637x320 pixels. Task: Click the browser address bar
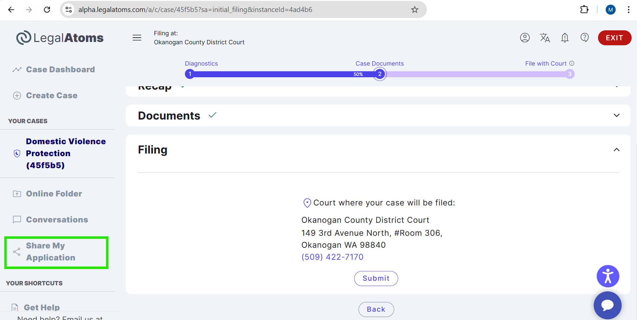[x=233, y=10]
